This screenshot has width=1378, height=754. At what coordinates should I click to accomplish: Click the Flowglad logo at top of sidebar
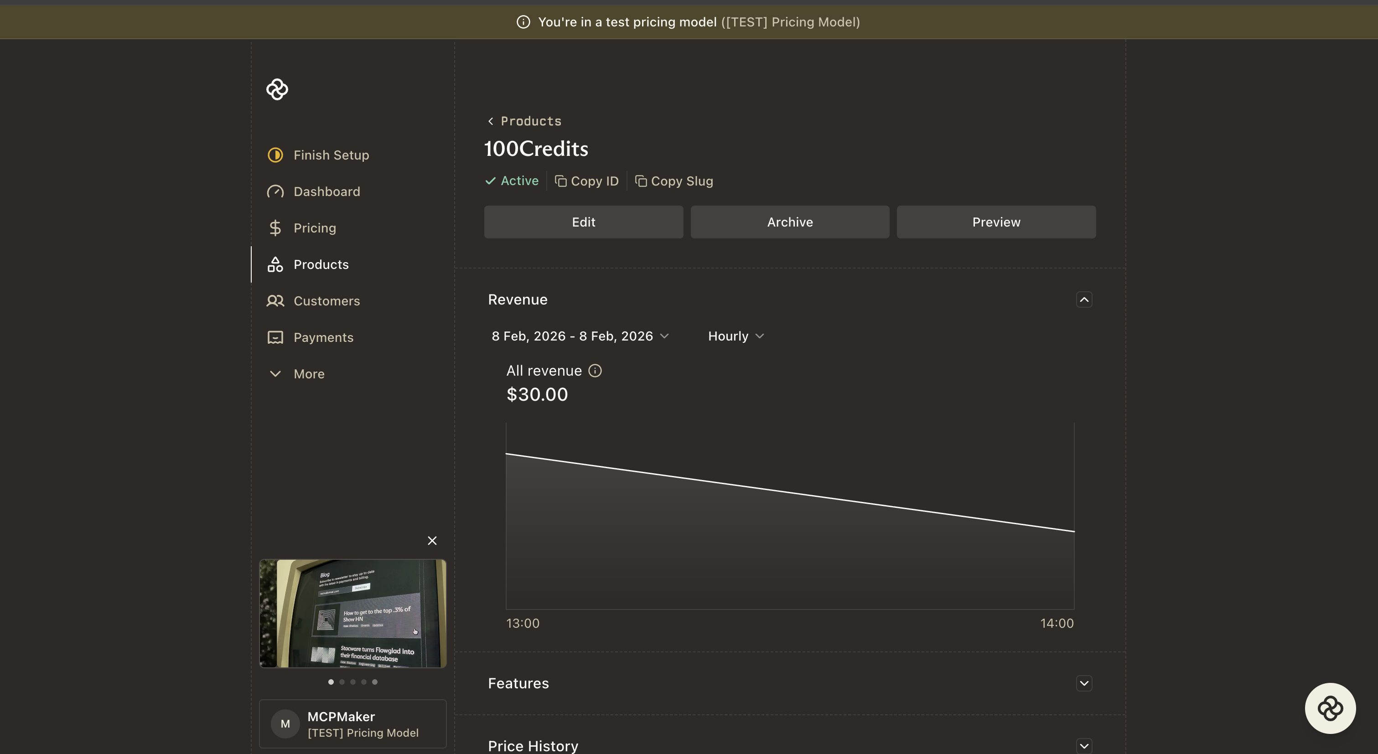pyautogui.click(x=277, y=89)
